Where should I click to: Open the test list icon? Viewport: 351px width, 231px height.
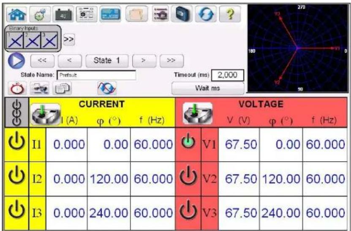pos(160,14)
